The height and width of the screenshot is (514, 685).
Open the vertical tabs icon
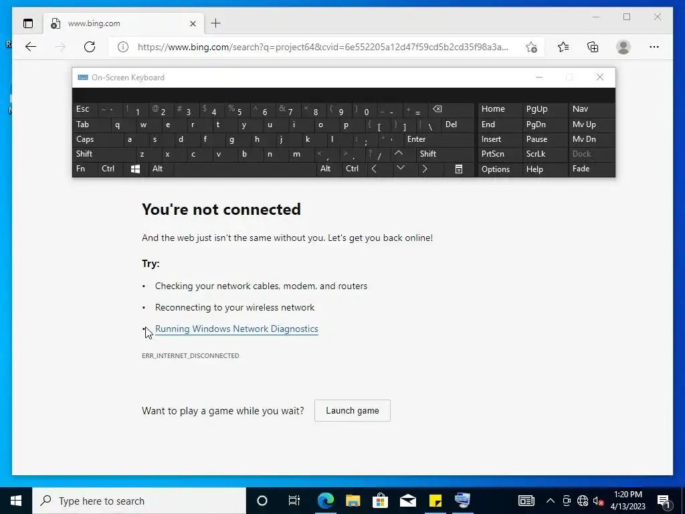coord(28,23)
